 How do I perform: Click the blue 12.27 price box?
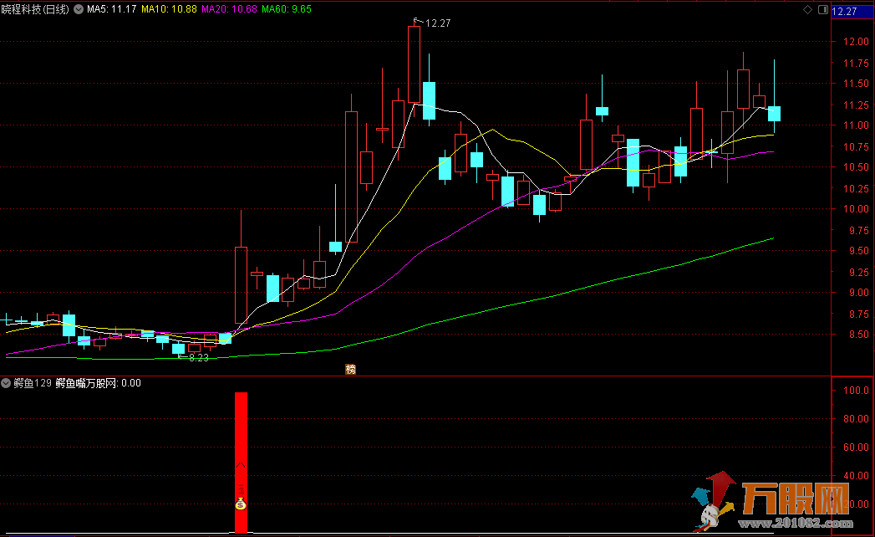click(x=852, y=11)
